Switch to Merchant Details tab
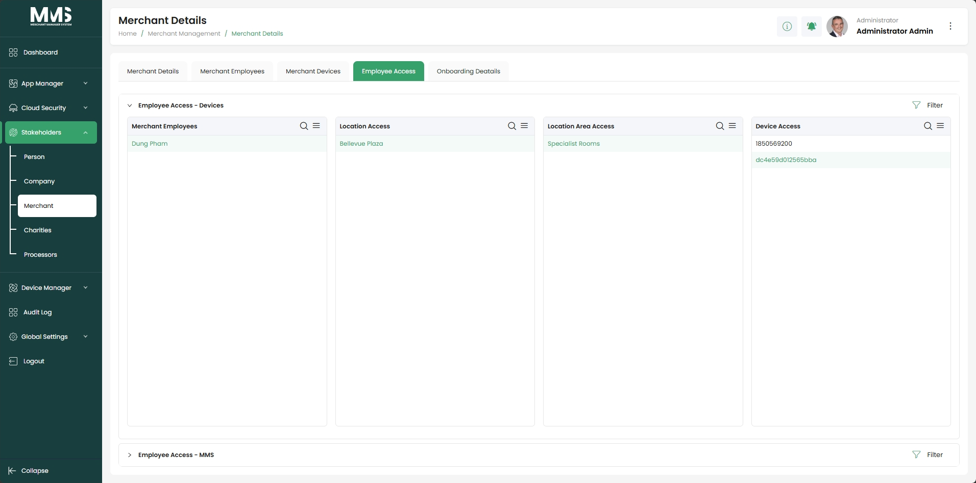This screenshot has height=483, width=976. (153, 71)
